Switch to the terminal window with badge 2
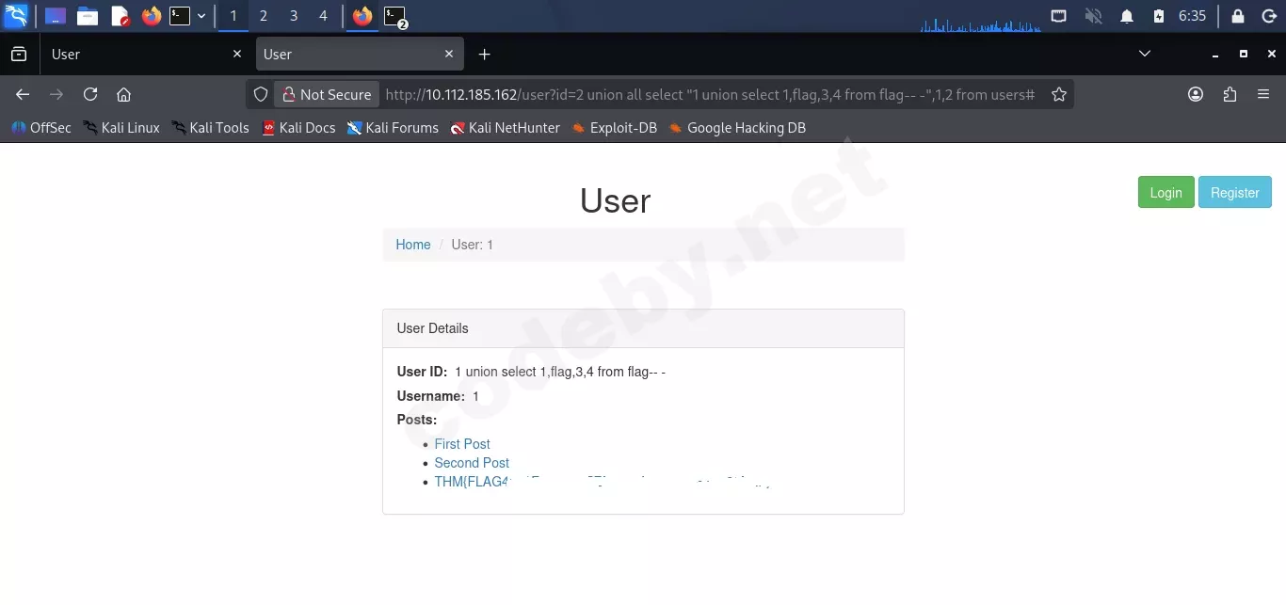Image resolution: width=1286 pixels, height=605 pixels. (x=395, y=16)
